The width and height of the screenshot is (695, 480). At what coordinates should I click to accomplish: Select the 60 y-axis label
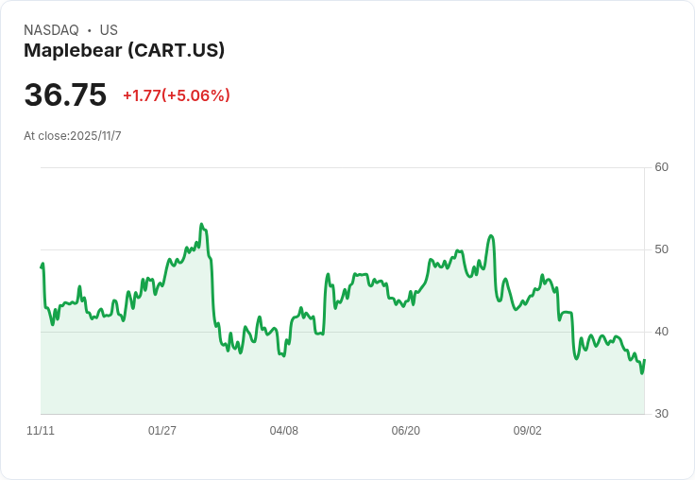661,167
